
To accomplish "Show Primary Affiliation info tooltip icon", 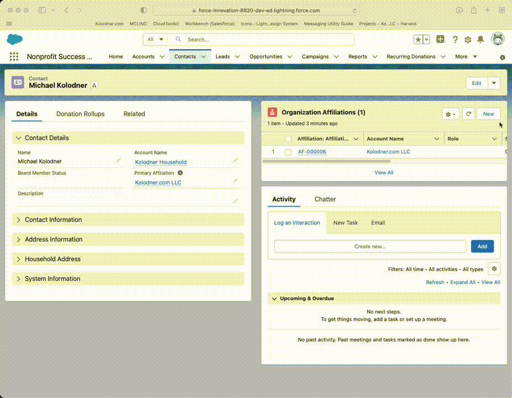I will point(180,172).
